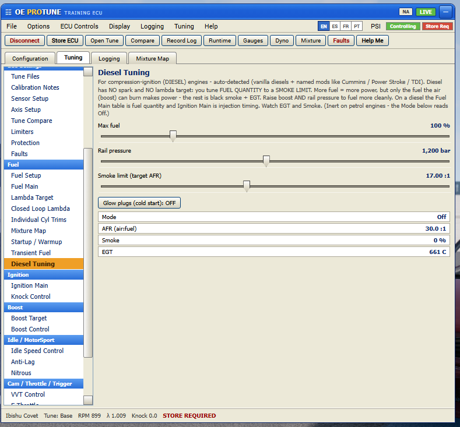Select VVT Control in sidebar
Viewport: 460px width, 427px height.
44,394
